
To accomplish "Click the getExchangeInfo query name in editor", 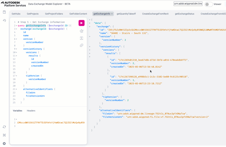I will 36,26.
